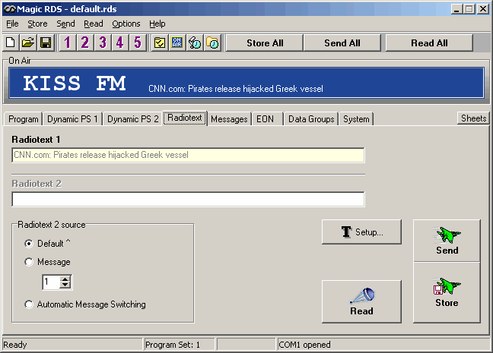Decrease message number with spinner down arrow

[65, 285]
